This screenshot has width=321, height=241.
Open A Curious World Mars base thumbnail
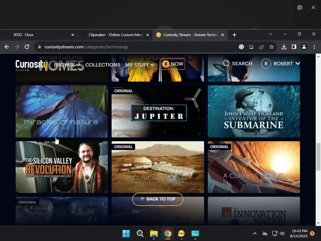(x=158, y=167)
